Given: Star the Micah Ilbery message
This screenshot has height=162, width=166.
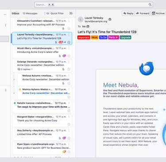Looking at the screenshot, I should 69,56.
